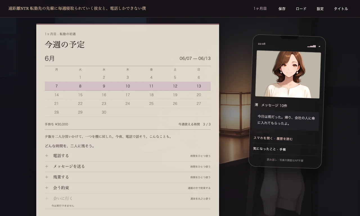360x216 pixels.
Task: Choose the 会う約束 action
Action: (128, 188)
